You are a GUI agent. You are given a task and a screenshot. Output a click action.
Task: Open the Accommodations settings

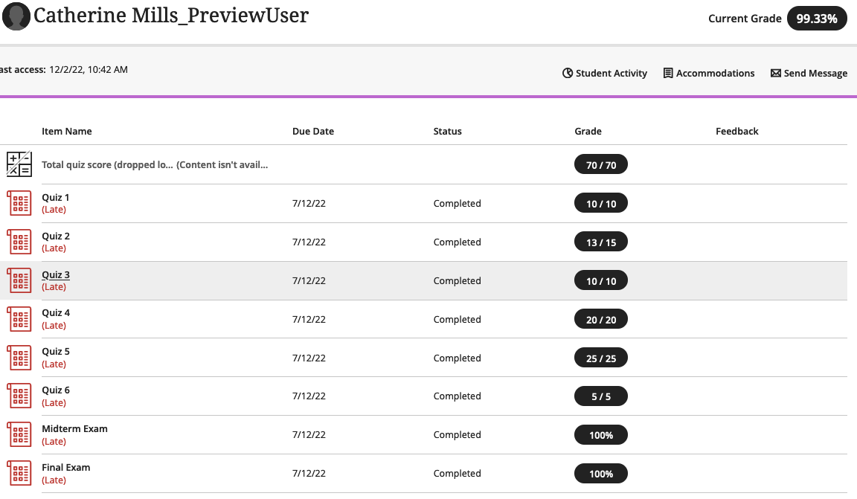click(708, 73)
